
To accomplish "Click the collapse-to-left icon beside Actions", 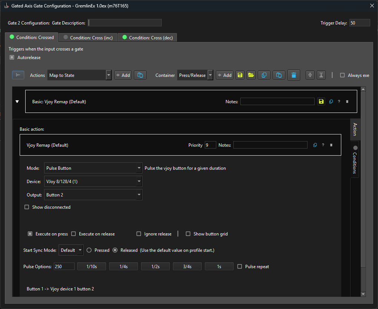I will [x=18, y=75].
